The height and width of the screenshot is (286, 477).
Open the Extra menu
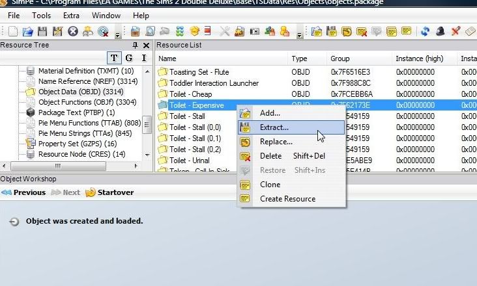[x=71, y=16]
